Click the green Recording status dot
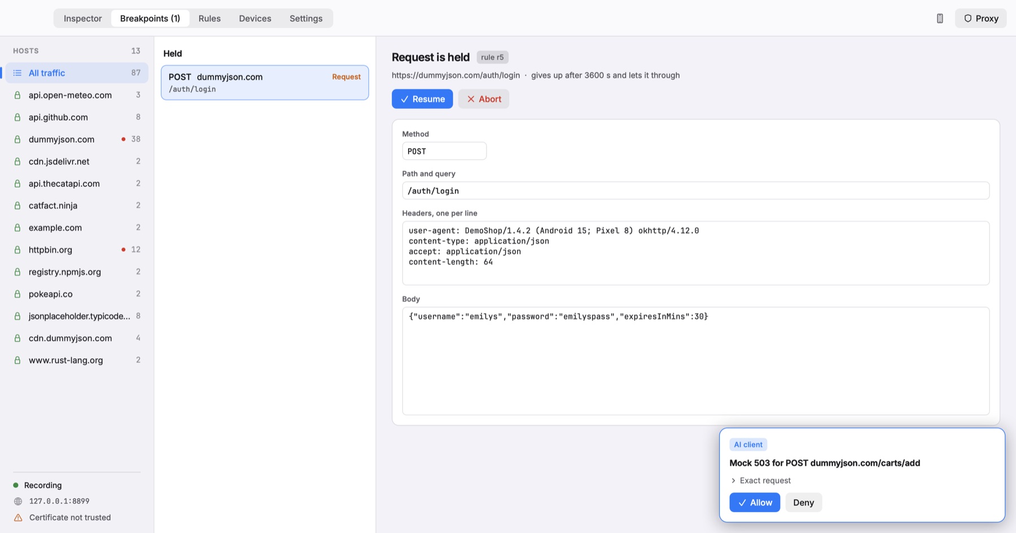The height and width of the screenshot is (533, 1016). point(16,485)
